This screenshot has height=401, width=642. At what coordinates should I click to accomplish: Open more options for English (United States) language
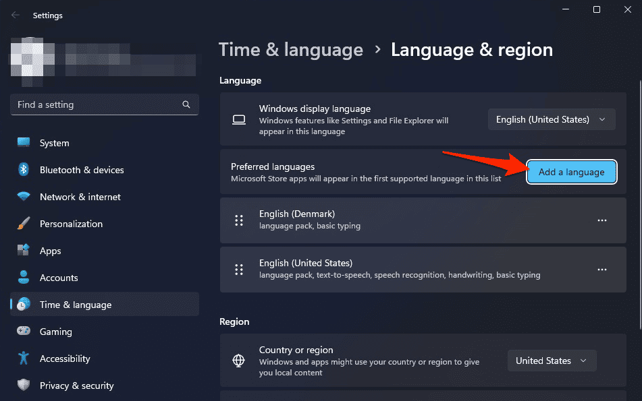601,270
